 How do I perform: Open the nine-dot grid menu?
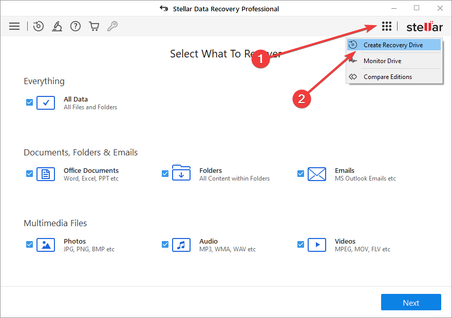[x=387, y=26]
